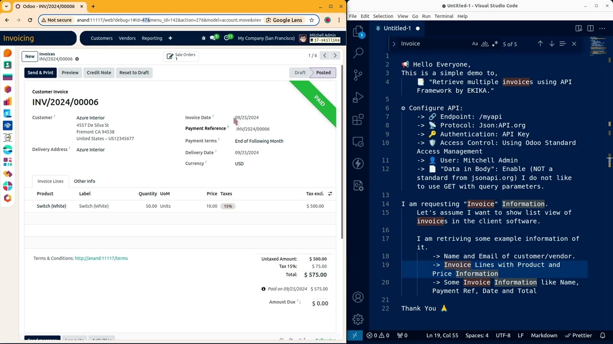Click the plus icon after Reporting menu
This screenshot has height=344, width=613.
pos(170,38)
